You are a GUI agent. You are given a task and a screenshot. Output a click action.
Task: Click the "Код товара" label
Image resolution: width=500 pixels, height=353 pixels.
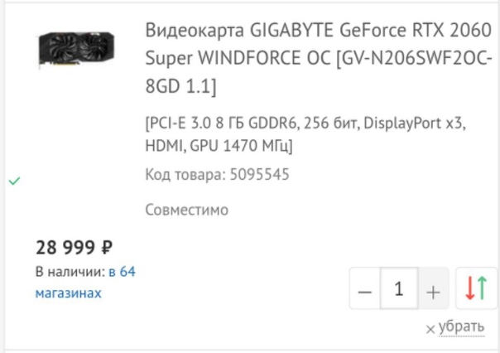coord(182,175)
